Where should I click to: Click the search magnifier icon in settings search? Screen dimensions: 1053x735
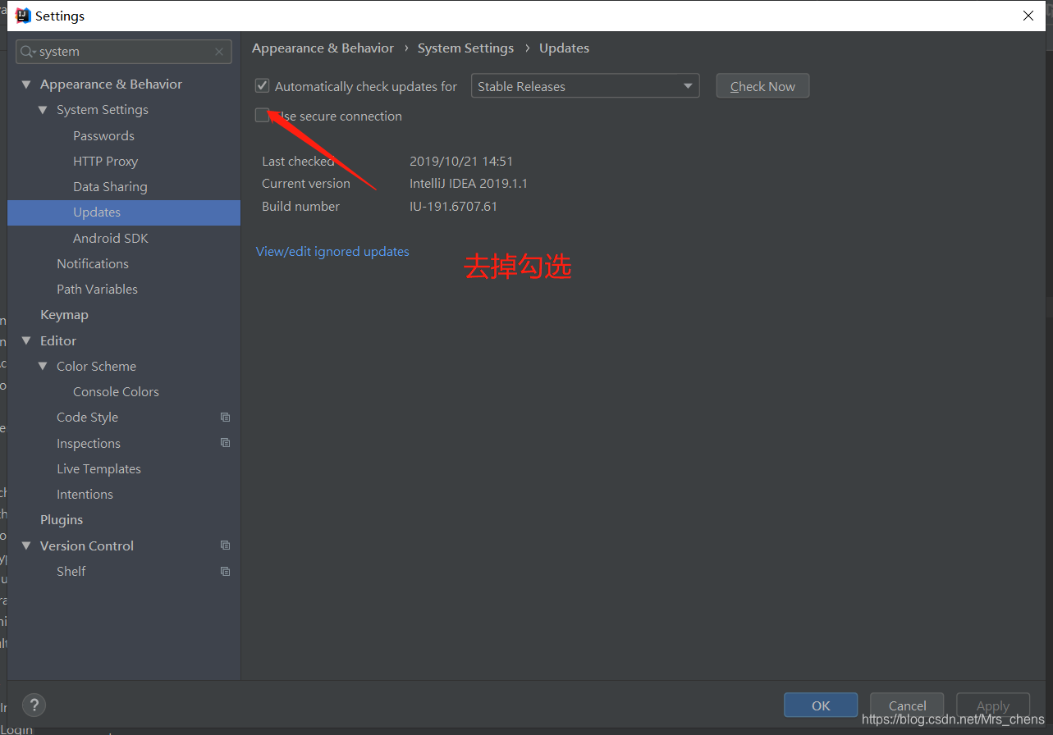coord(27,52)
